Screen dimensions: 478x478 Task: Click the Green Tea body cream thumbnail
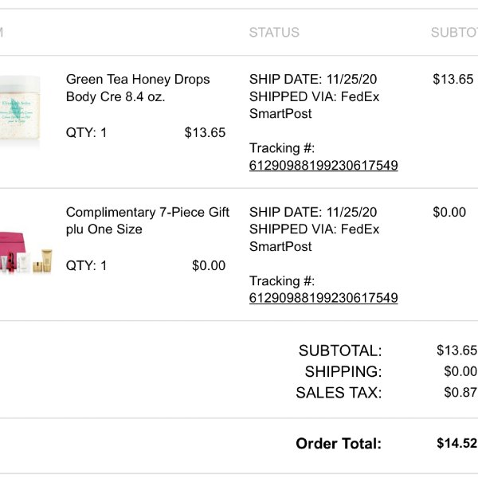coord(20,108)
